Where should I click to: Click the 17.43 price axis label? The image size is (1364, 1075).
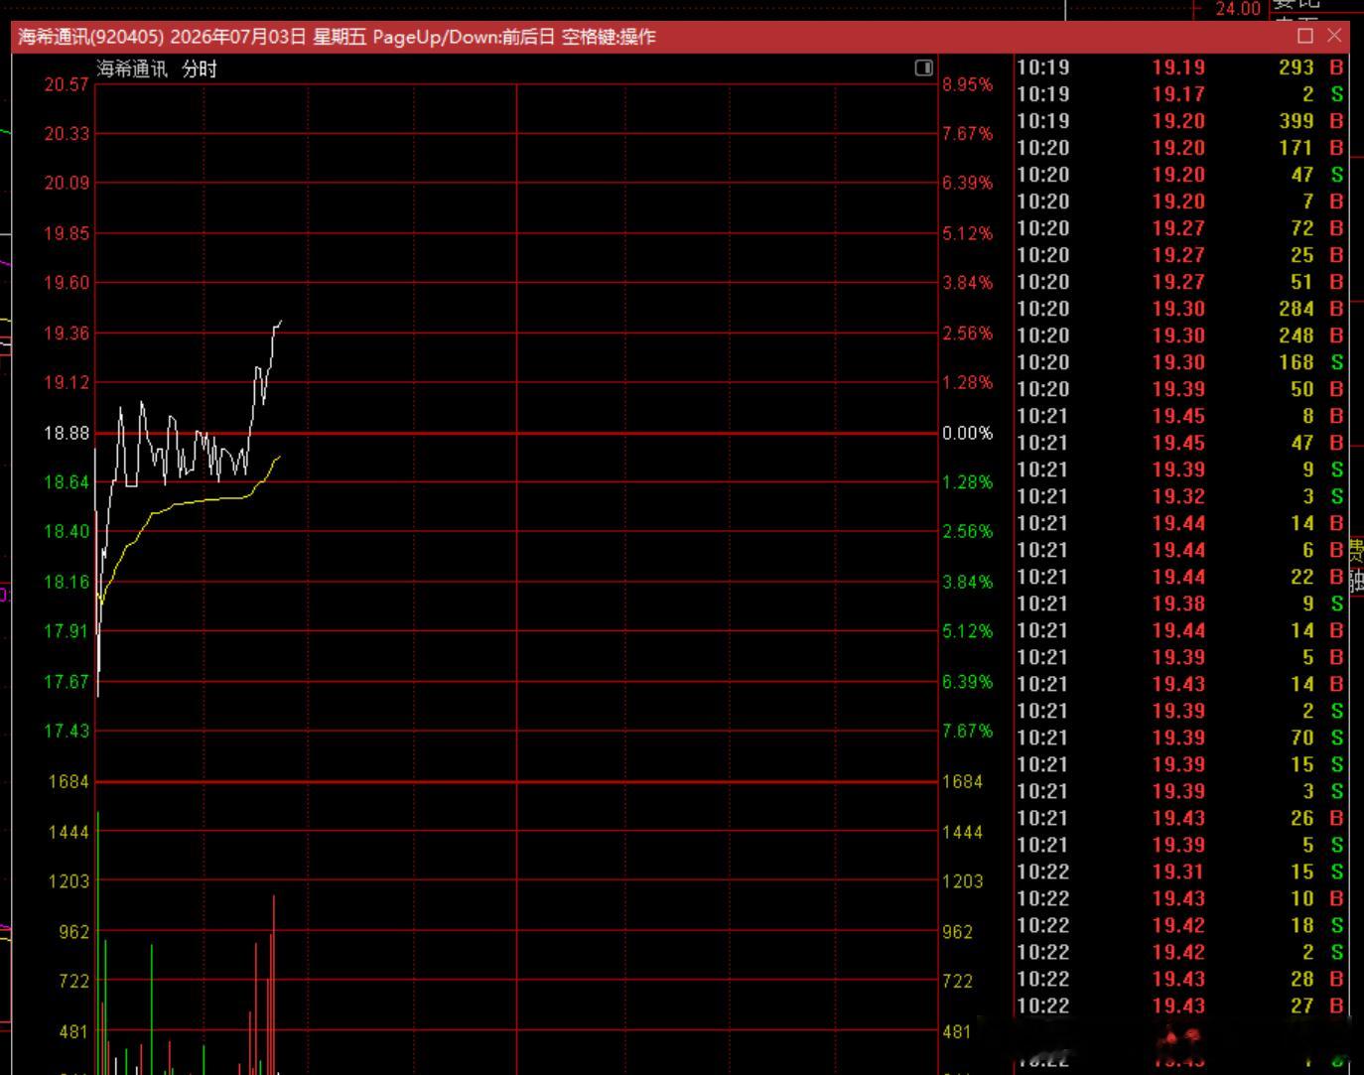67,731
